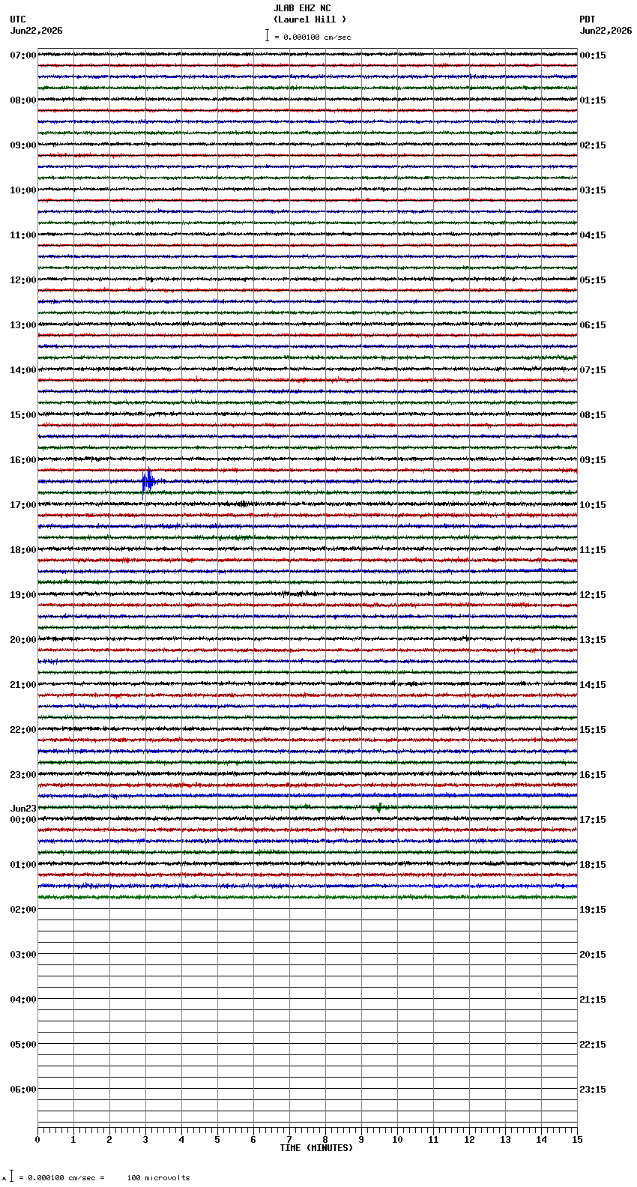Click the '23:15' PDT time label

[593, 1090]
